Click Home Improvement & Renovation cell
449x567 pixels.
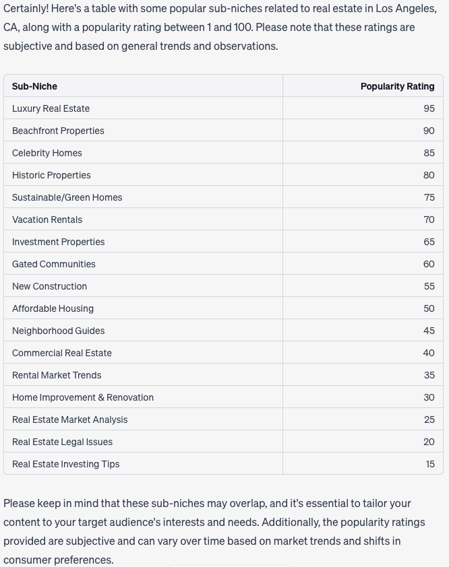(83, 397)
